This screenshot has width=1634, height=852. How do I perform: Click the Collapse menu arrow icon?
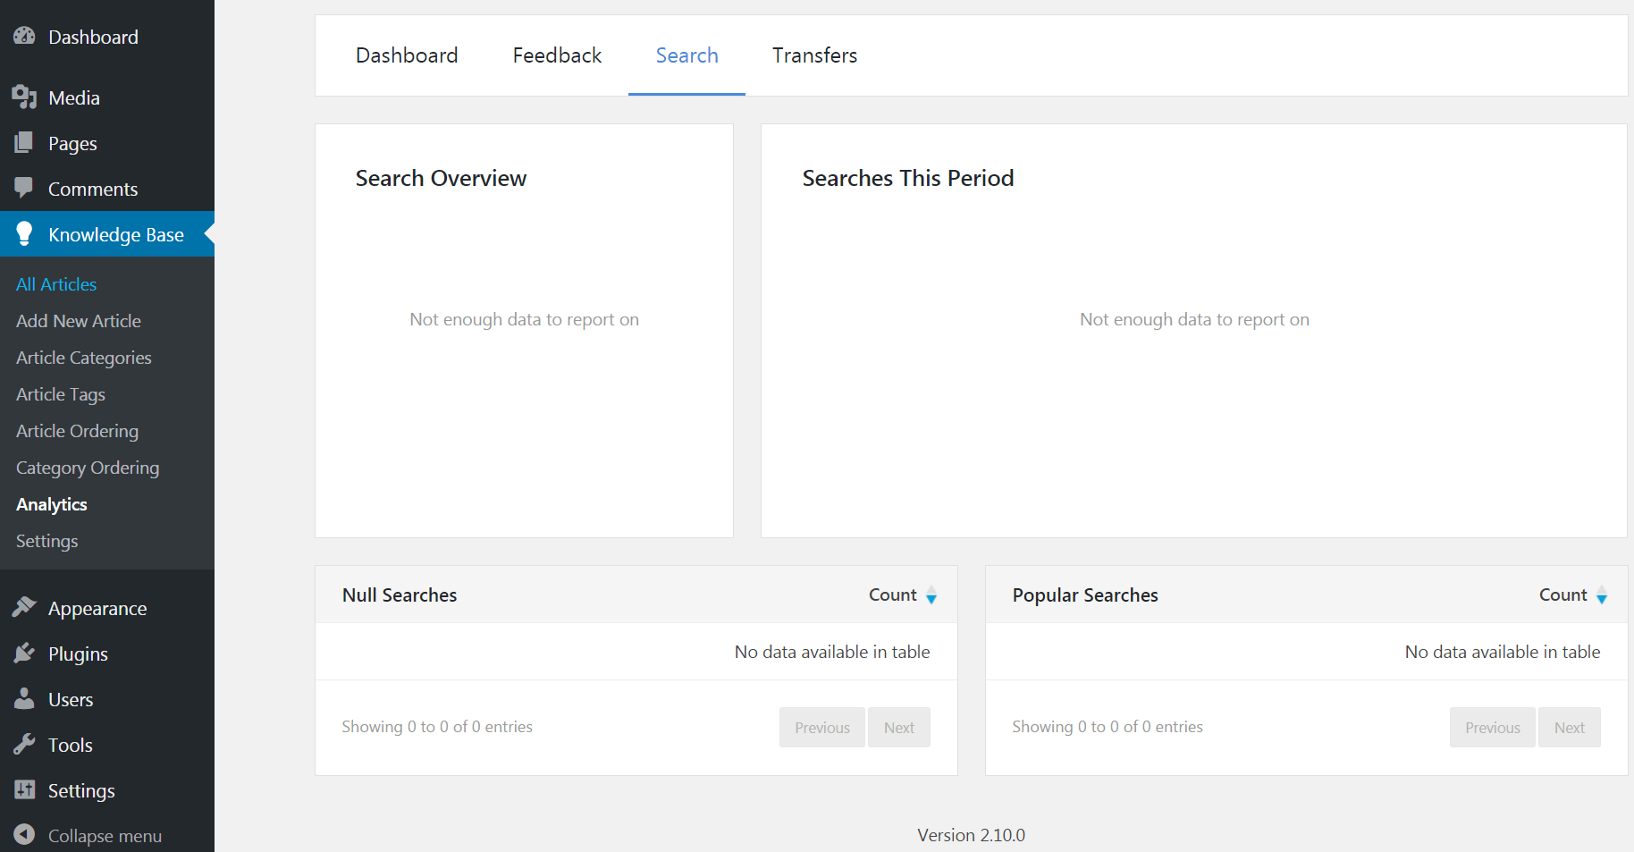coord(24,835)
